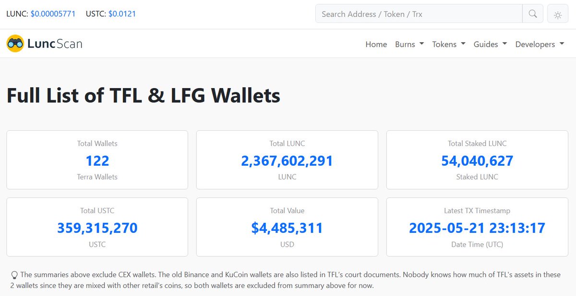
Task: Click the "USD" label under Total Value
Action: point(287,244)
